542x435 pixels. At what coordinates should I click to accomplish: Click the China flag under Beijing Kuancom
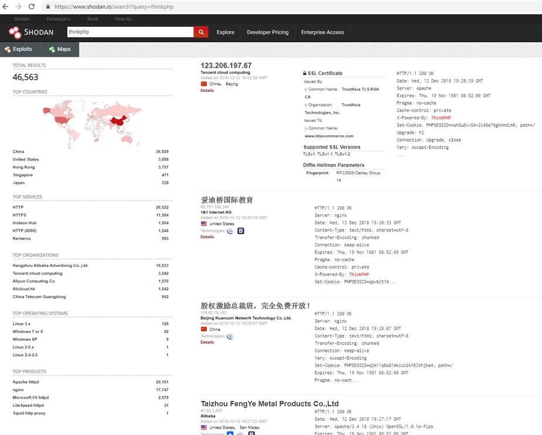tap(204, 329)
